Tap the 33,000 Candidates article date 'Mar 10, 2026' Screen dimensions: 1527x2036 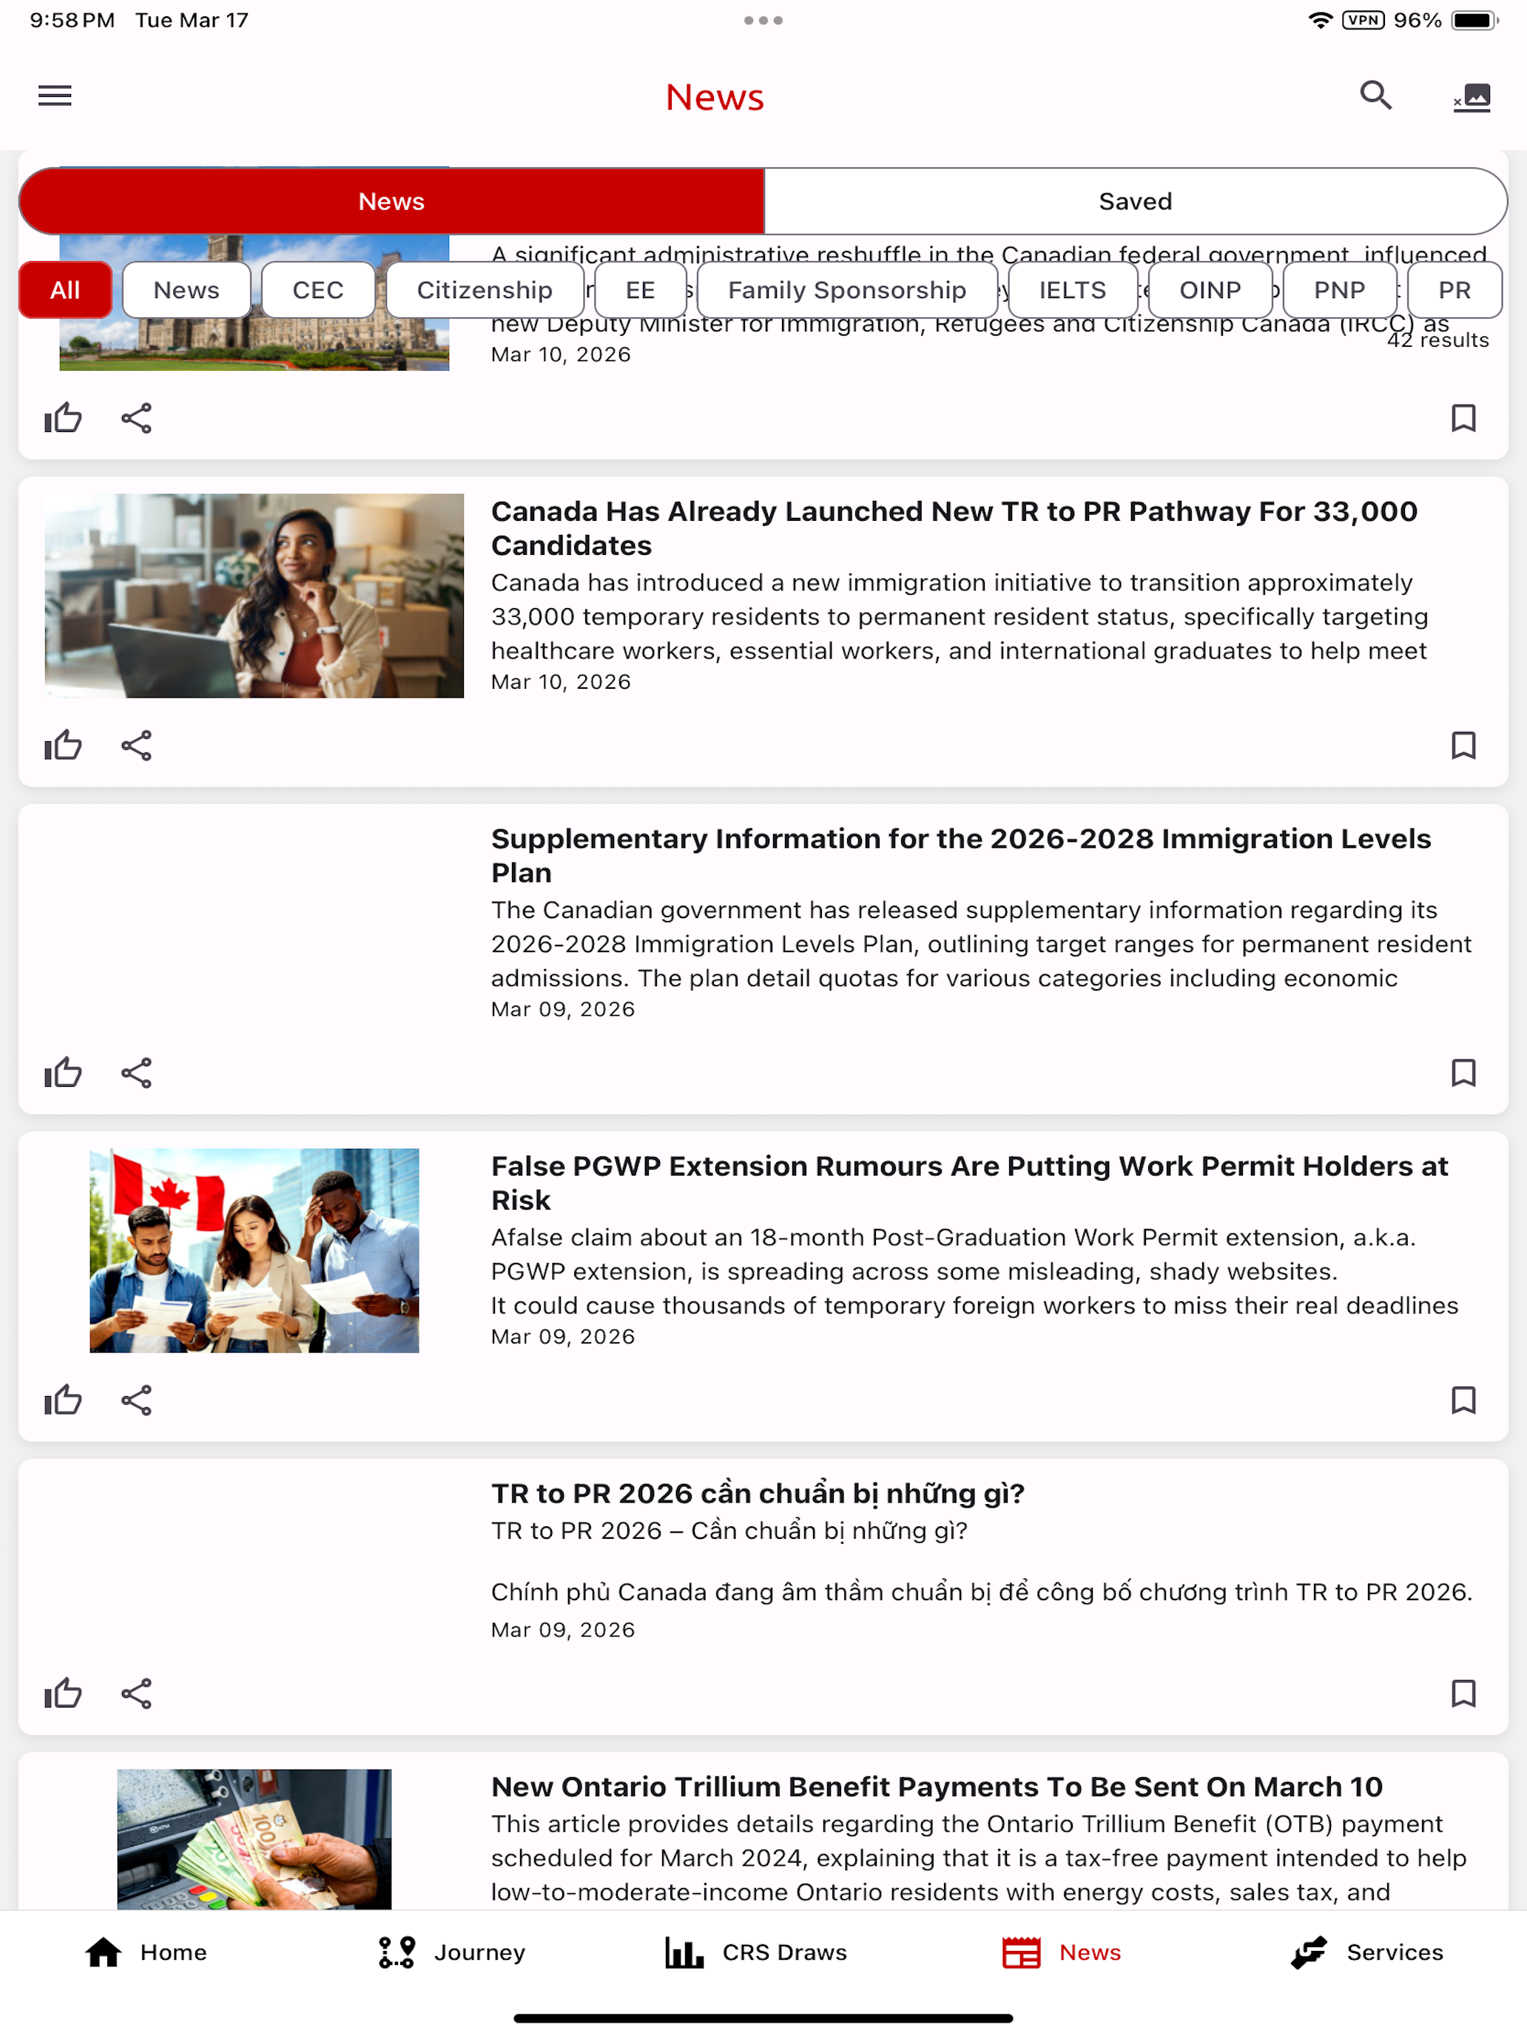(x=561, y=682)
